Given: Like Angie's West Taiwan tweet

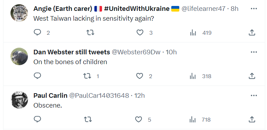Looking at the screenshot, I should click(140, 33).
